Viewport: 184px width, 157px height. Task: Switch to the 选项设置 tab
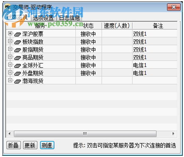point(43,18)
